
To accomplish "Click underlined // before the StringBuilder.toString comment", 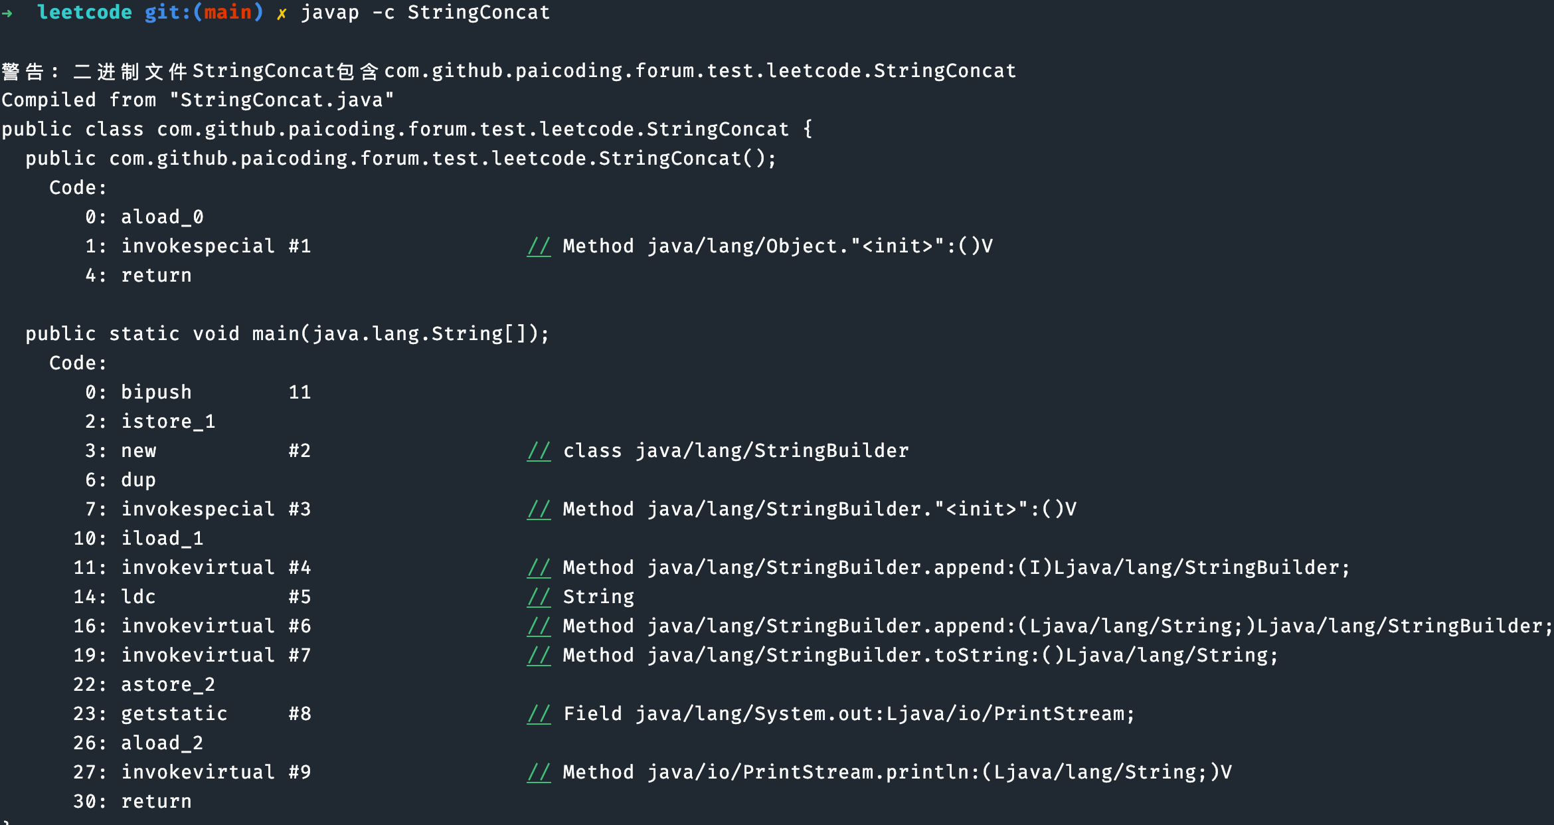I will 539,656.
